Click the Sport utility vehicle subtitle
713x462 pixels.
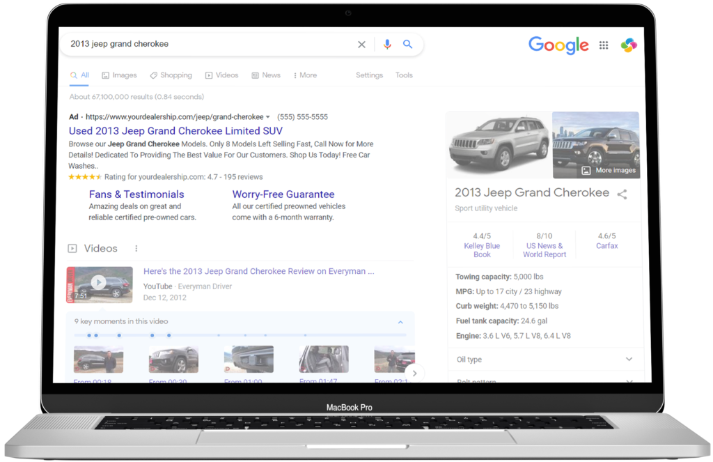point(486,208)
